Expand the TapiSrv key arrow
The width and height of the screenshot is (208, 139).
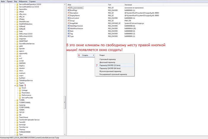click(x=15, y=83)
